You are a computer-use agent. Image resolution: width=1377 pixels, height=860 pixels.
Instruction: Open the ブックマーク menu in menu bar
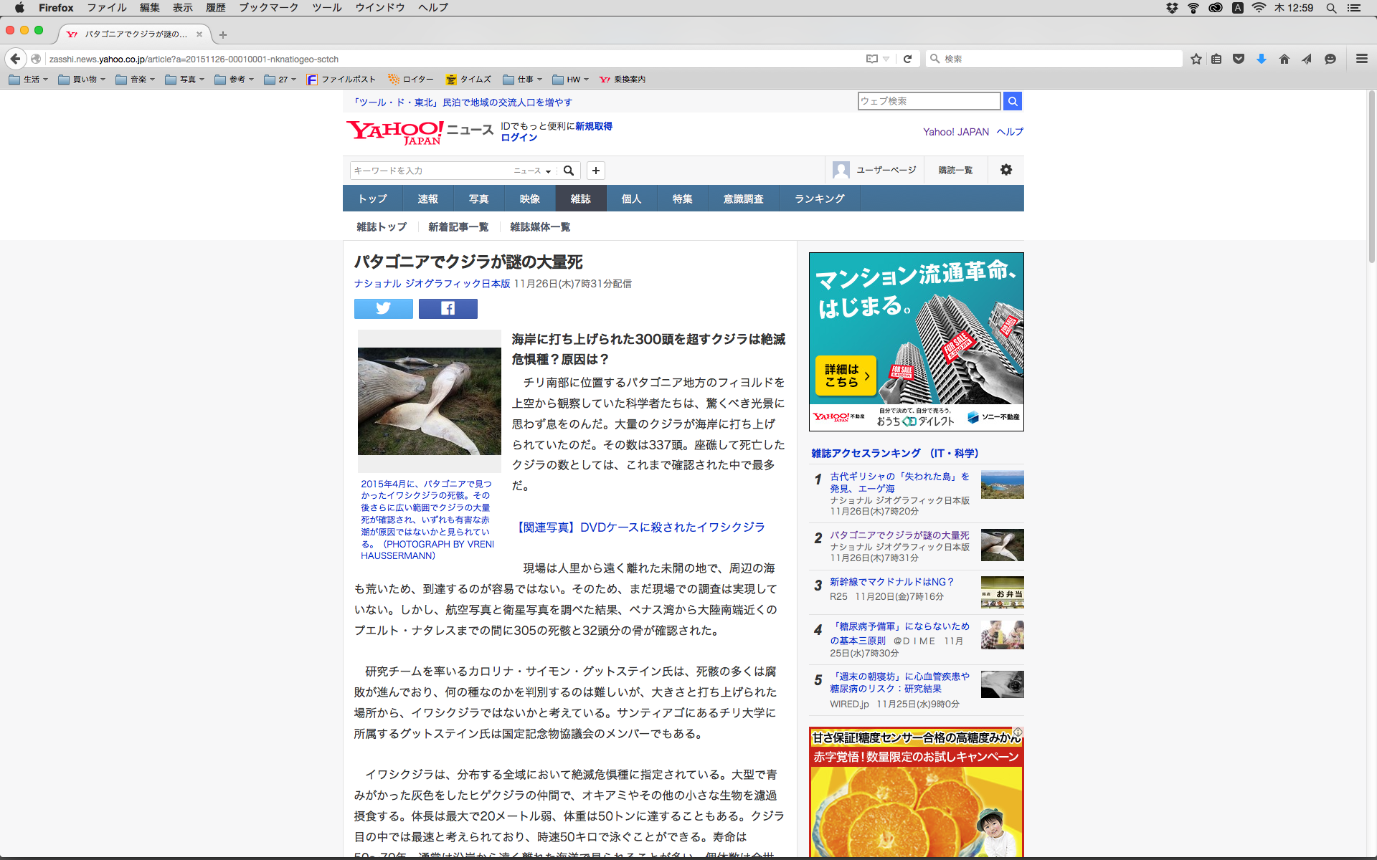click(x=268, y=8)
